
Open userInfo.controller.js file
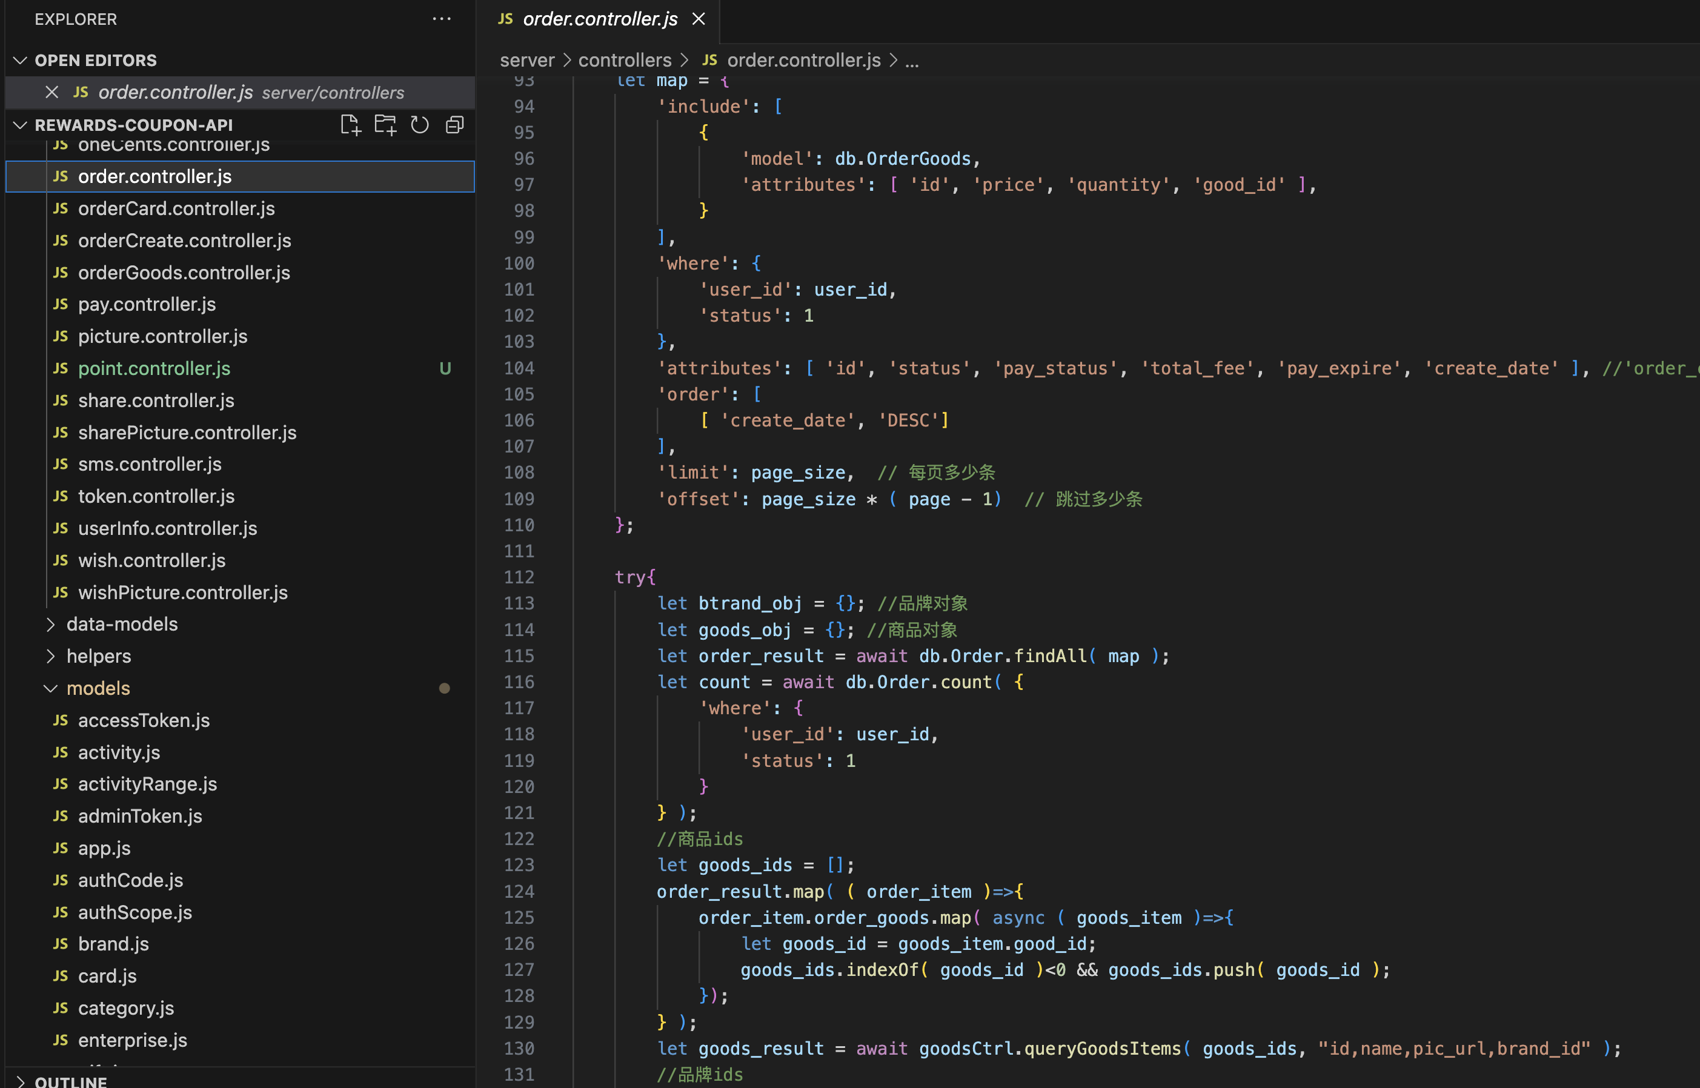(x=241, y=528)
